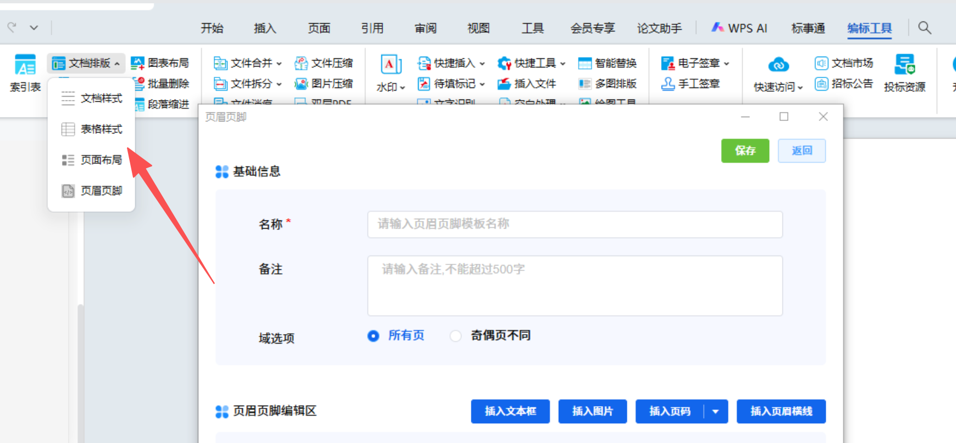This screenshot has width=956, height=443.
Task: Click the 名称 template name input field
Action: [575, 224]
